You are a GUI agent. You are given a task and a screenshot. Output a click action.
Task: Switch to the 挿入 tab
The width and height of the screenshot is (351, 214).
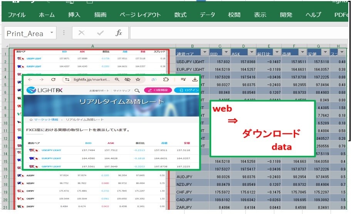click(x=74, y=15)
